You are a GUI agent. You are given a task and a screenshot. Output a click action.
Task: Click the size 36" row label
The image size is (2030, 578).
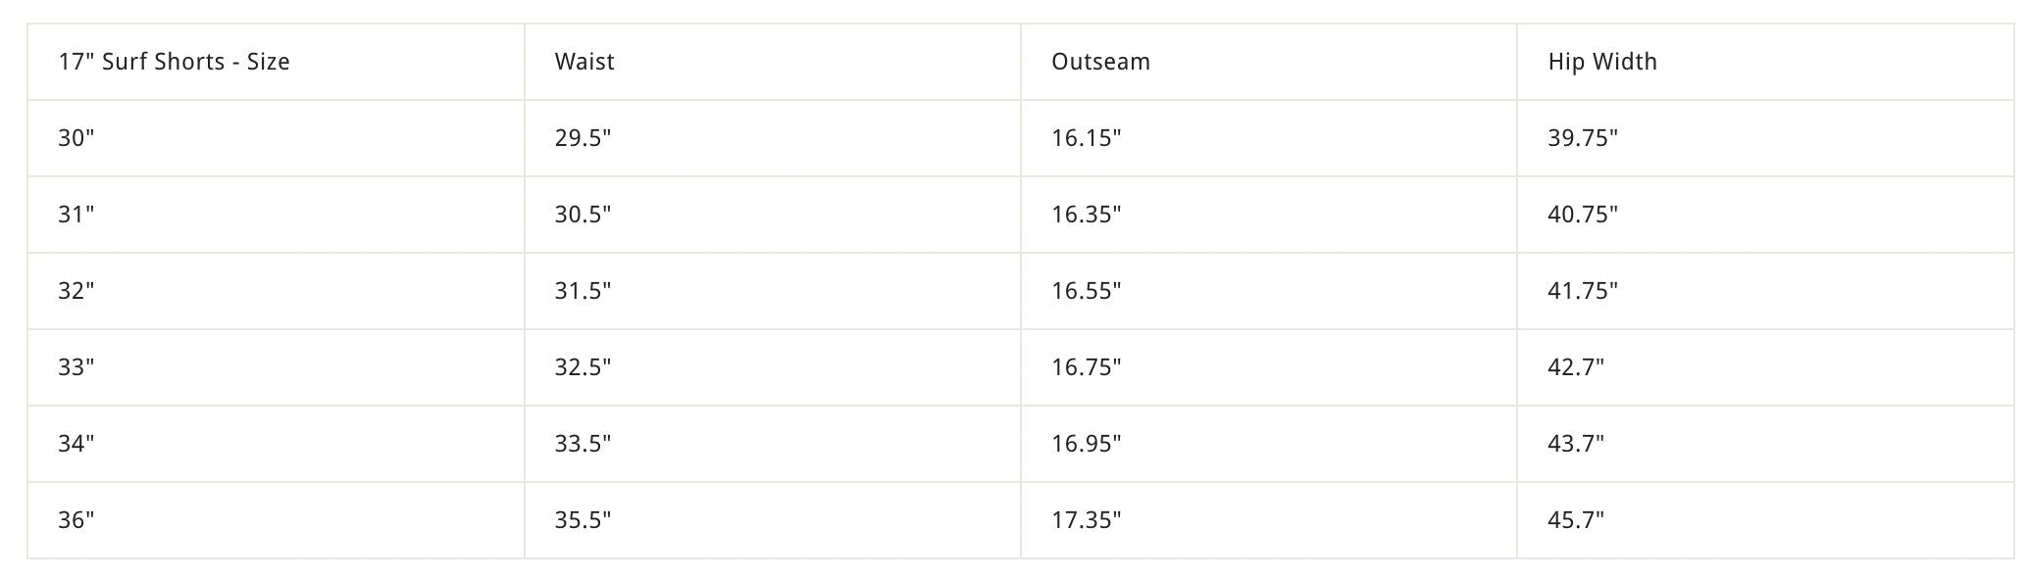pos(76,520)
